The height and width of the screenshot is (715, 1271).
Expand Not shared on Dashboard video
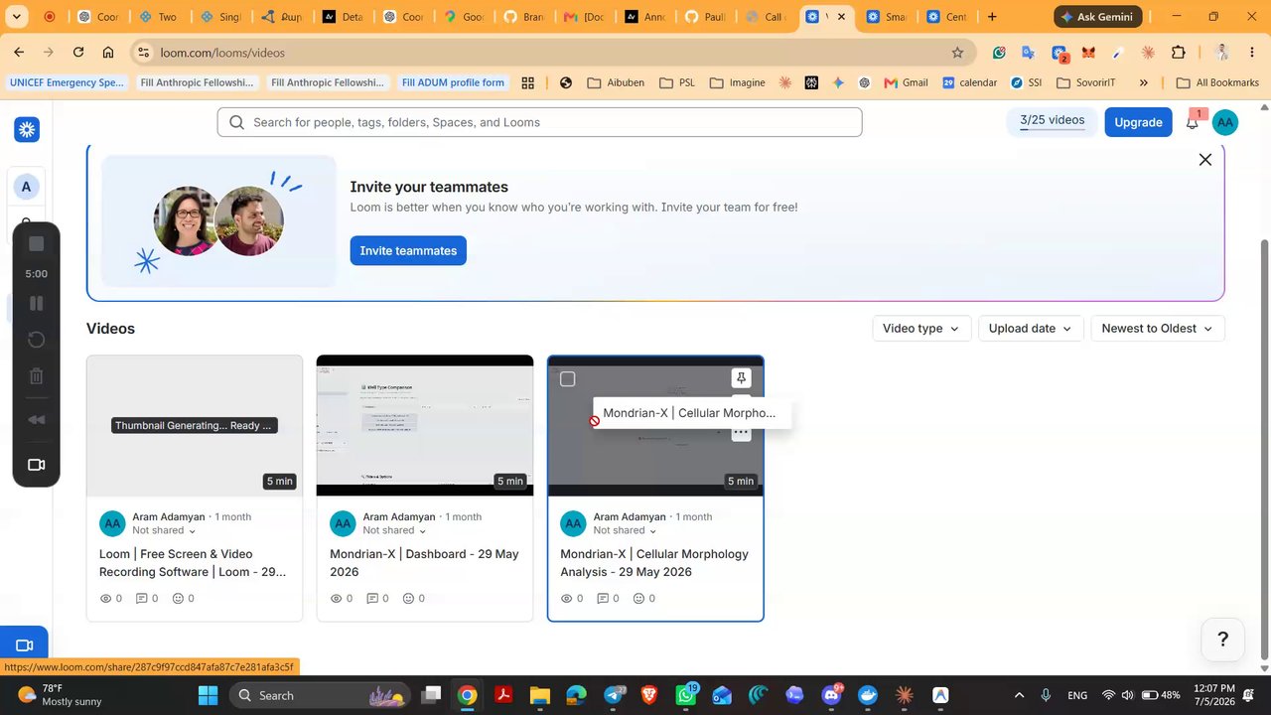[x=394, y=530]
